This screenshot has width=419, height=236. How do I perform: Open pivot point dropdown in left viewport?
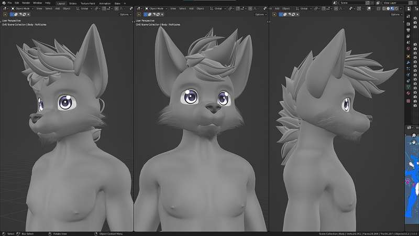click(x=97, y=8)
